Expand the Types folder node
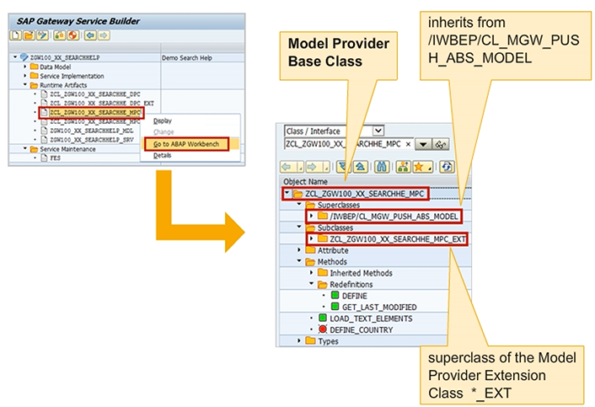The image size is (595, 407). coord(299,340)
